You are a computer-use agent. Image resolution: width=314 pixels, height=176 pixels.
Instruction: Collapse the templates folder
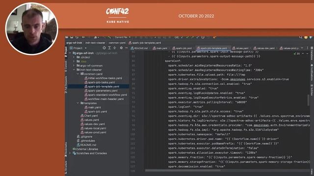pos(78,103)
